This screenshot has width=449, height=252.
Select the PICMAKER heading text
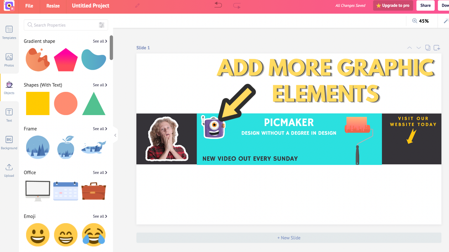(x=289, y=122)
